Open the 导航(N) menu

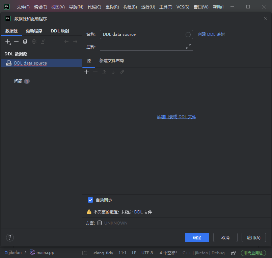pos(76,7)
